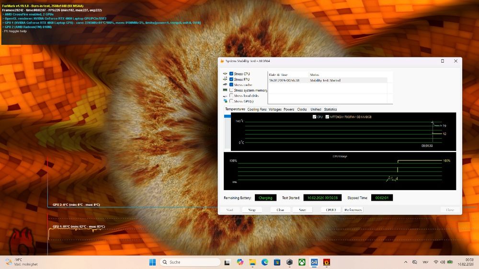Switch to FurMark via its taskbar icon
479x269 pixels.
click(327, 262)
